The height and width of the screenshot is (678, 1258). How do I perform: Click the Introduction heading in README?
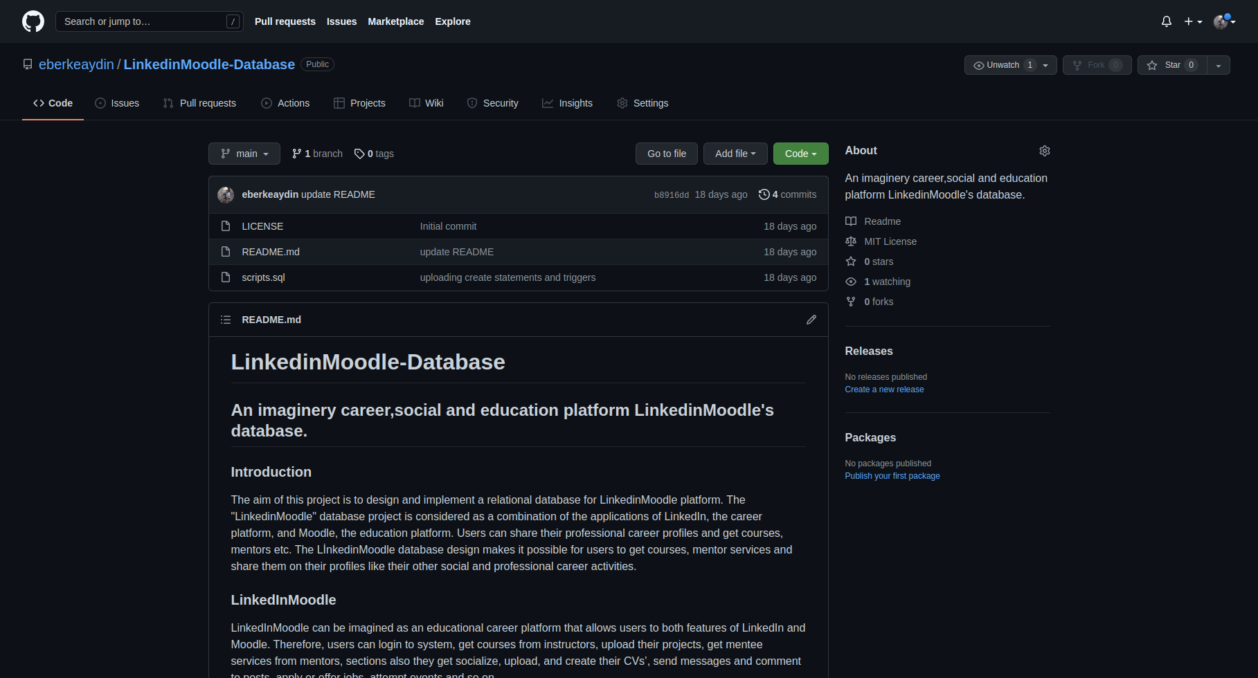tap(271, 472)
